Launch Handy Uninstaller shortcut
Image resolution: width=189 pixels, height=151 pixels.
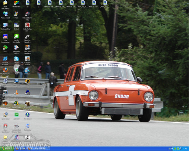pos(16,36)
